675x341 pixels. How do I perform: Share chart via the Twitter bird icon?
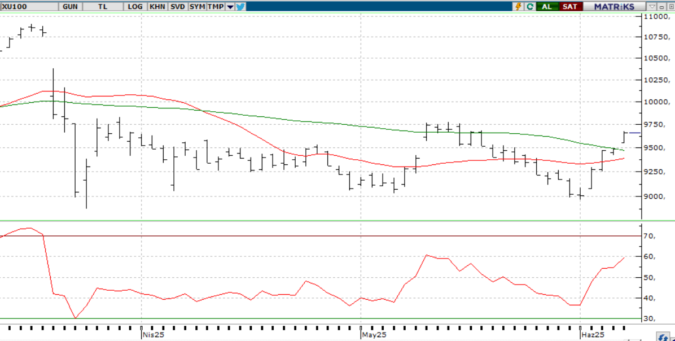click(x=240, y=6)
